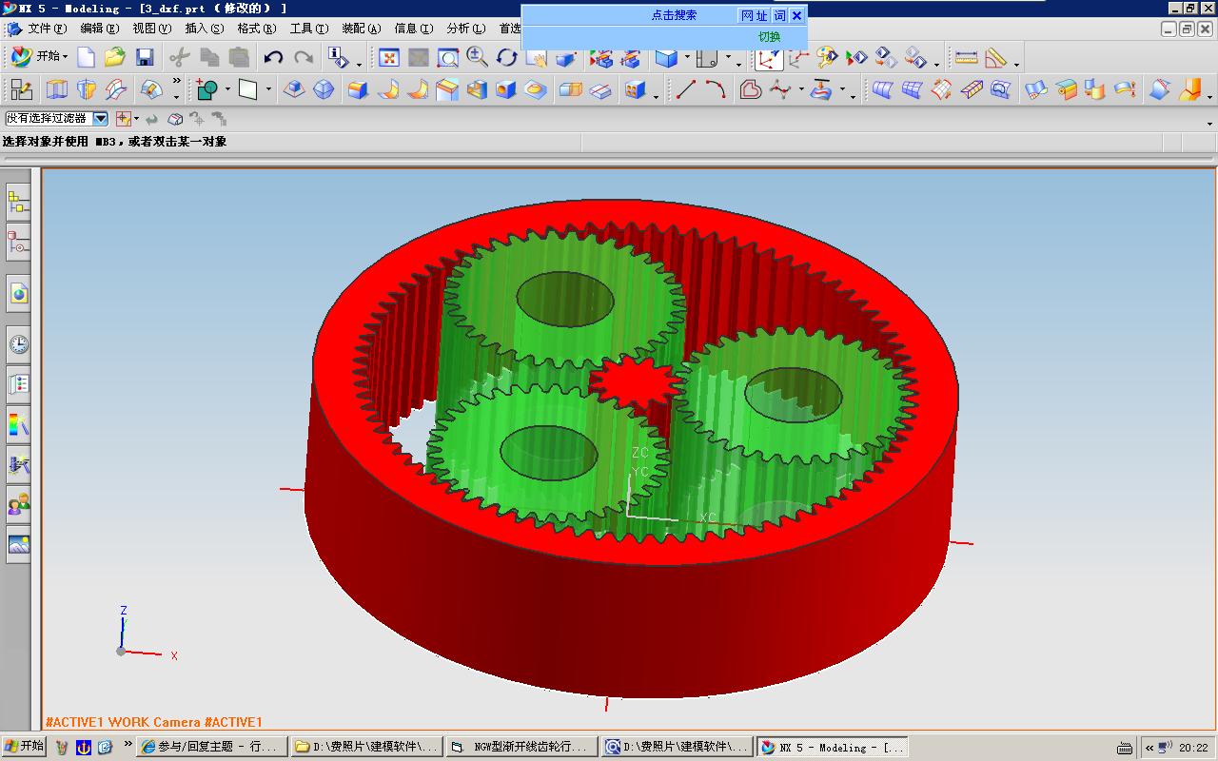This screenshot has height=761, width=1218.
Task: Open the Assembly Navigator sidebar tab
Action: 19,202
